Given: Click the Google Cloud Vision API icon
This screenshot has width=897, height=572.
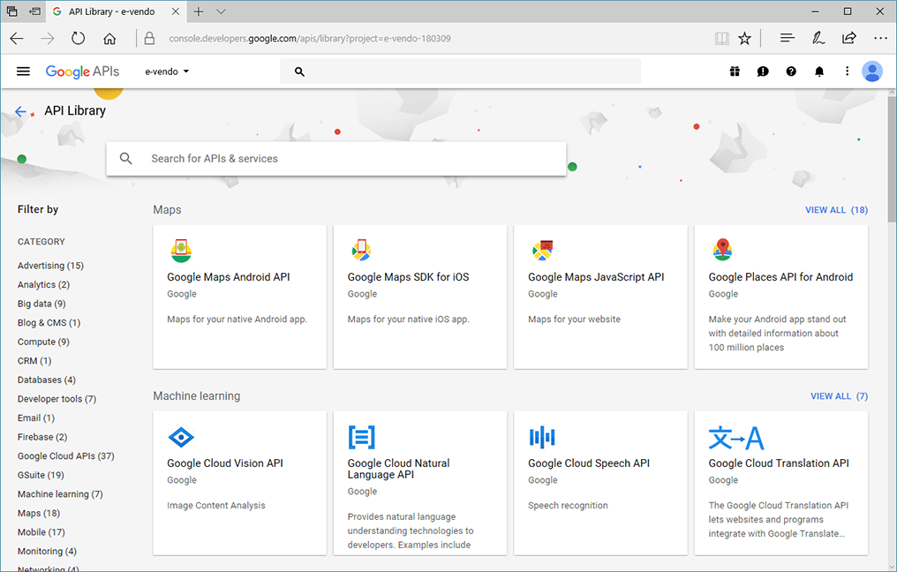Looking at the screenshot, I should click(x=181, y=438).
